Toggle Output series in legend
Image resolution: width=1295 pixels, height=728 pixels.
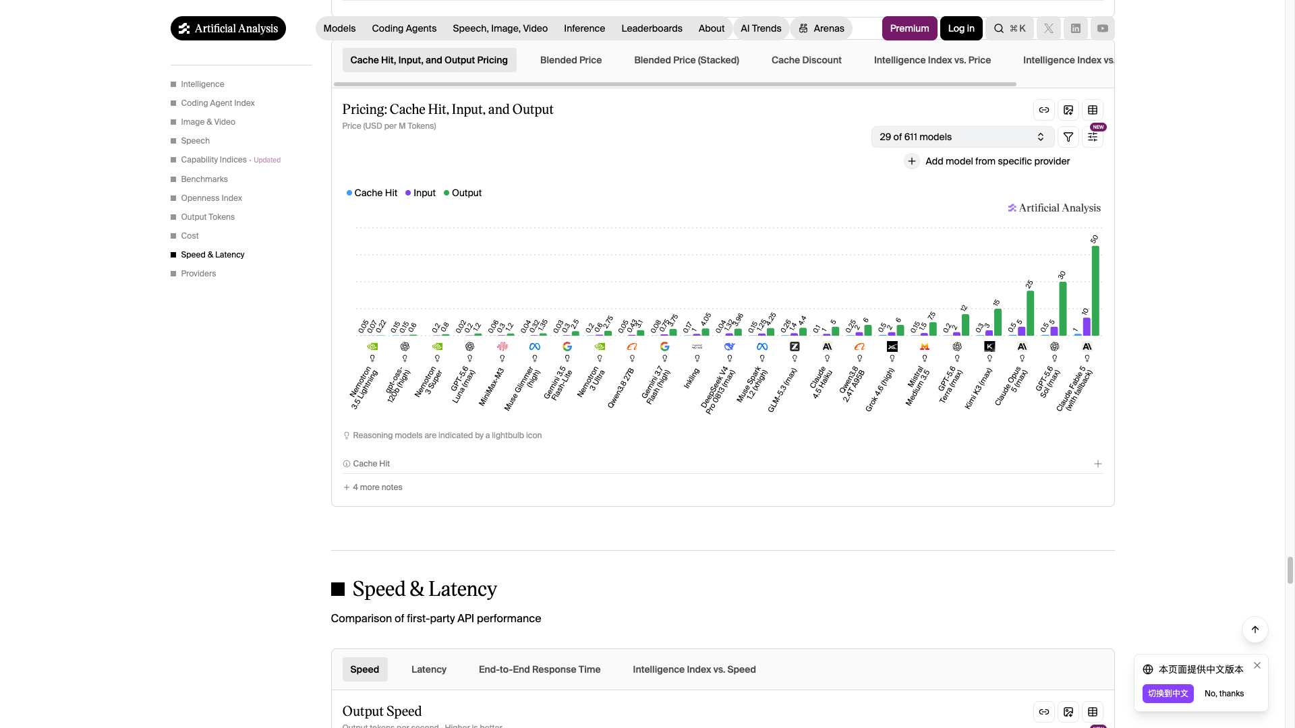click(463, 193)
